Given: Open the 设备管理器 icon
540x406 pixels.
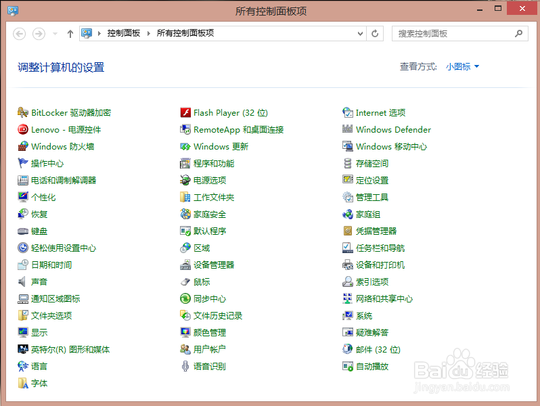Looking at the screenshot, I should coord(185,265).
